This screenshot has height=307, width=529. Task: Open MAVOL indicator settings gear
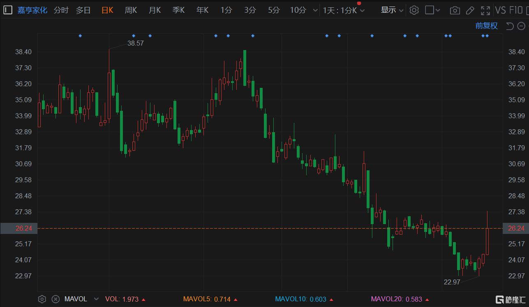[x=42, y=299]
